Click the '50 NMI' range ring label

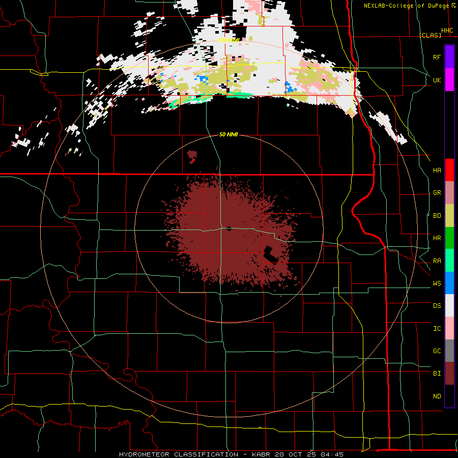(228, 134)
